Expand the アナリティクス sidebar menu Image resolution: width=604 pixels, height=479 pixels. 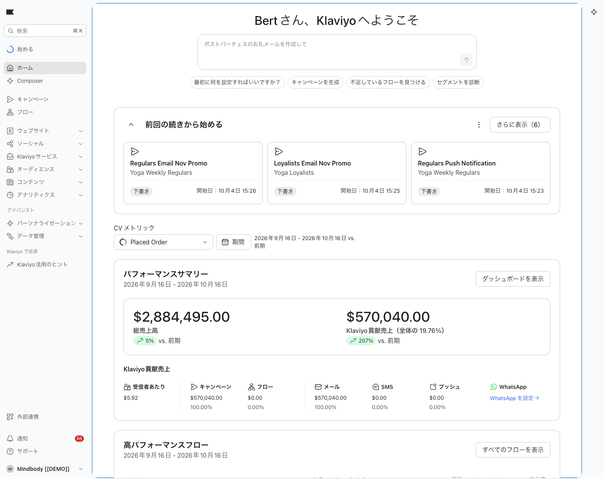pyautogui.click(x=45, y=195)
